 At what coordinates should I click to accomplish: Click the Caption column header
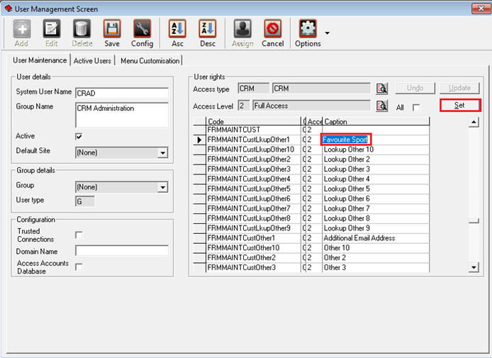pos(376,121)
